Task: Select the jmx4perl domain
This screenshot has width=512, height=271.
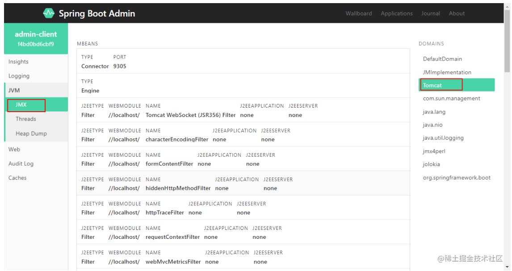Action: 457,151
